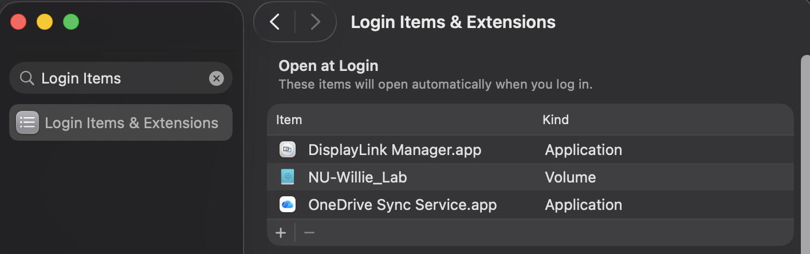810x254 pixels.
Task: Click Application kind for OneDrive Sync Service
Action: (x=583, y=205)
